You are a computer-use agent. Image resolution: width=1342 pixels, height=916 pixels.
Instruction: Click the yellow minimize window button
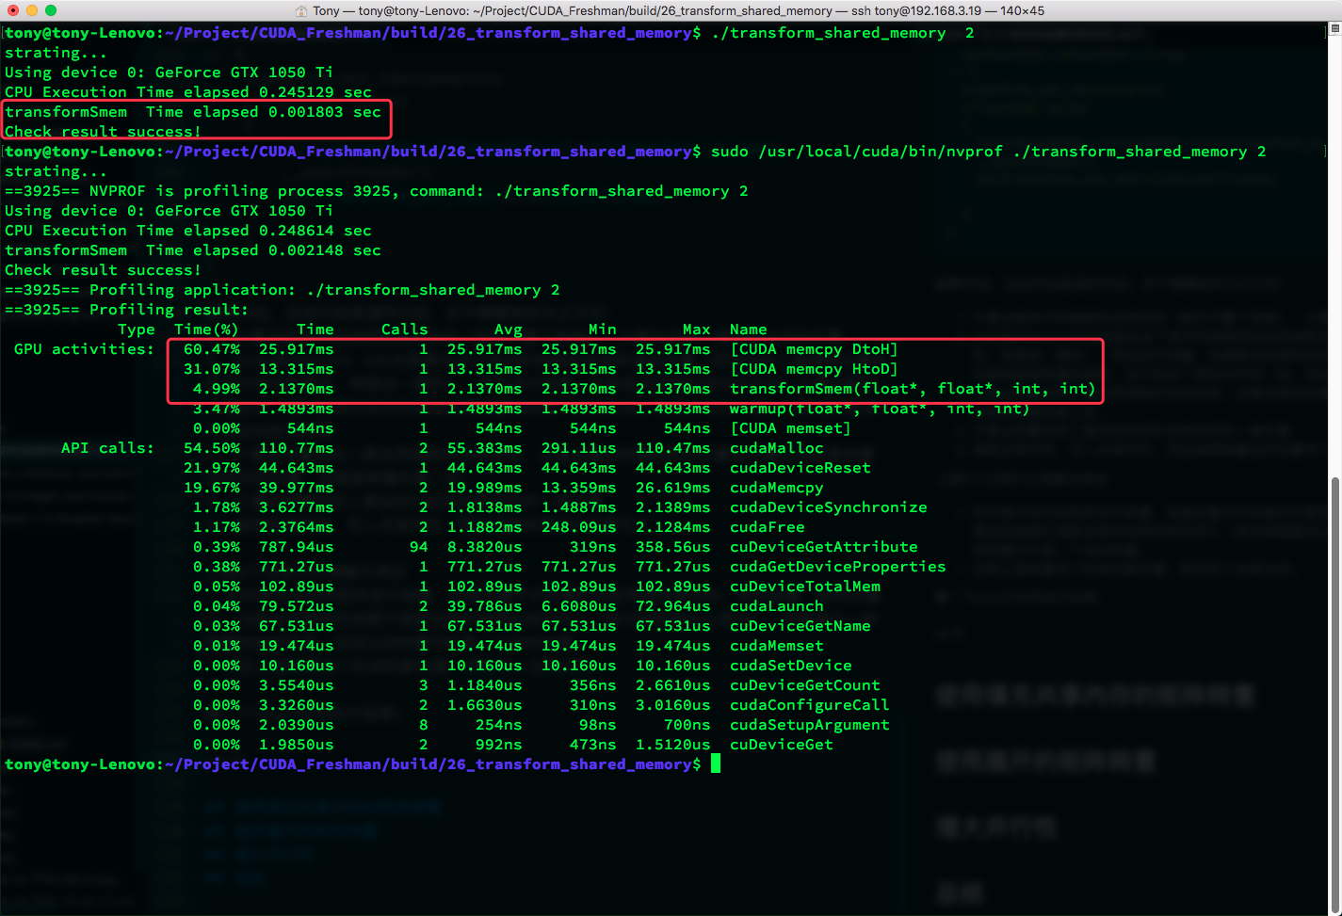pos(32,10)
